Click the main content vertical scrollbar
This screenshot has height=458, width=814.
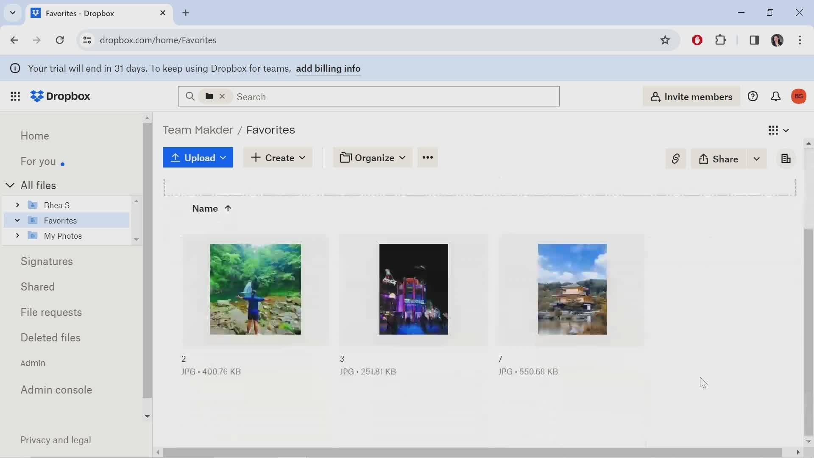pos(808,332)
